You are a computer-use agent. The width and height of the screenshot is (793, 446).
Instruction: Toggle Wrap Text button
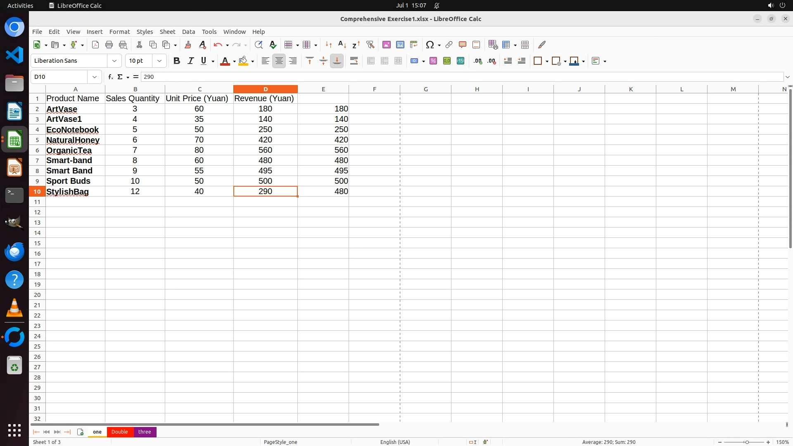354,61
